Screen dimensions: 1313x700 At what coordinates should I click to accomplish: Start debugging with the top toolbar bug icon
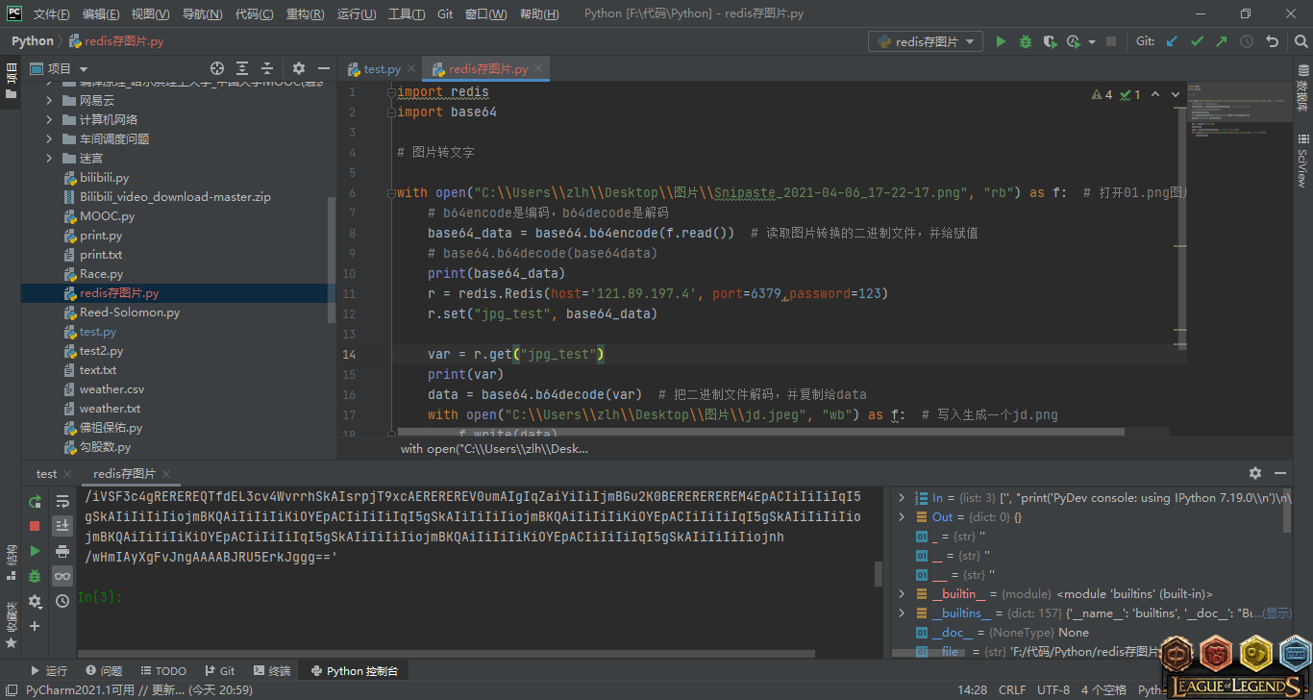(1026, 41)
